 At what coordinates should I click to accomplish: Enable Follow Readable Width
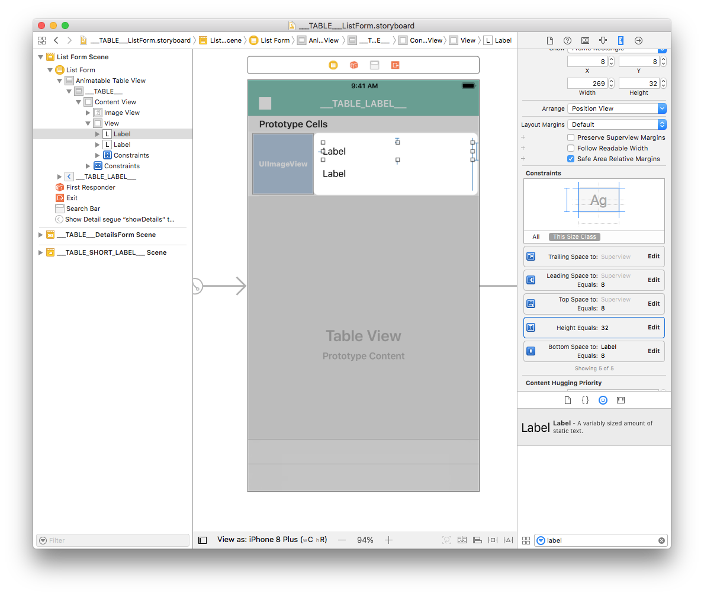point(571,148)
